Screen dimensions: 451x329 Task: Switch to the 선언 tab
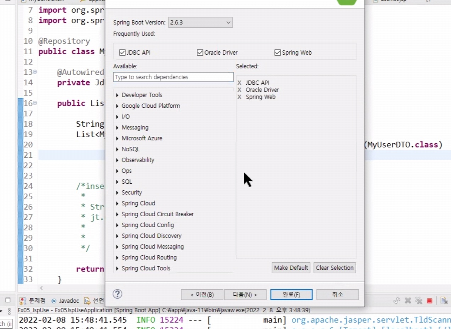(94, 301)
